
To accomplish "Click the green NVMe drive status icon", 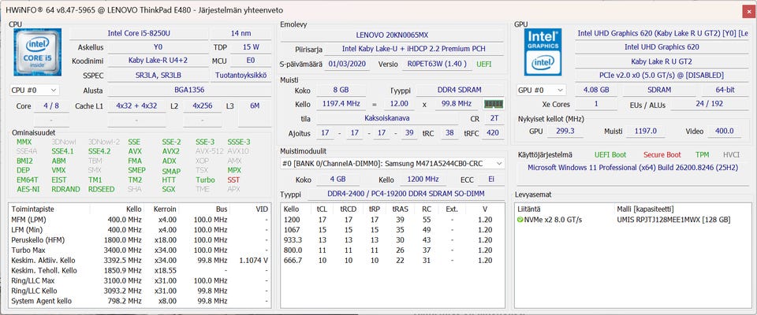I will (520, 220).
